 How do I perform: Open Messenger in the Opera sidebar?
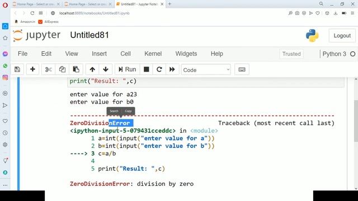[5, 54]
